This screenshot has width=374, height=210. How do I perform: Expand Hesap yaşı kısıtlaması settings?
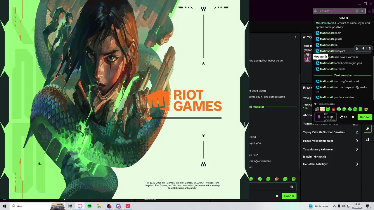click(357, 141)
